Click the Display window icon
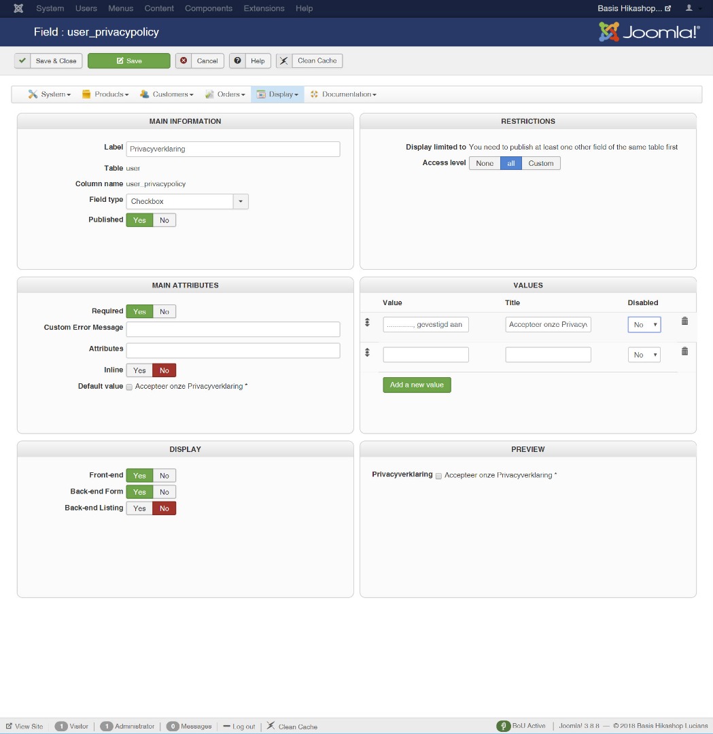The height and width of the screenshot is (734, 713). click(x=261, y=94)
